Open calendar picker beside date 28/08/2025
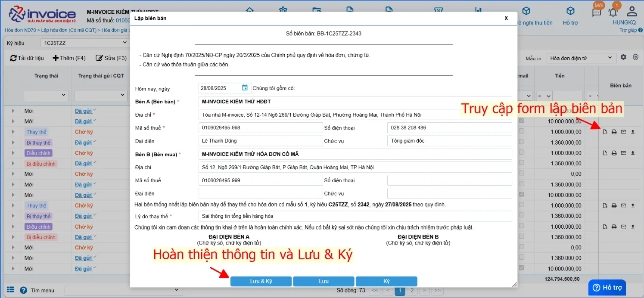 click(x=245, y=88)
